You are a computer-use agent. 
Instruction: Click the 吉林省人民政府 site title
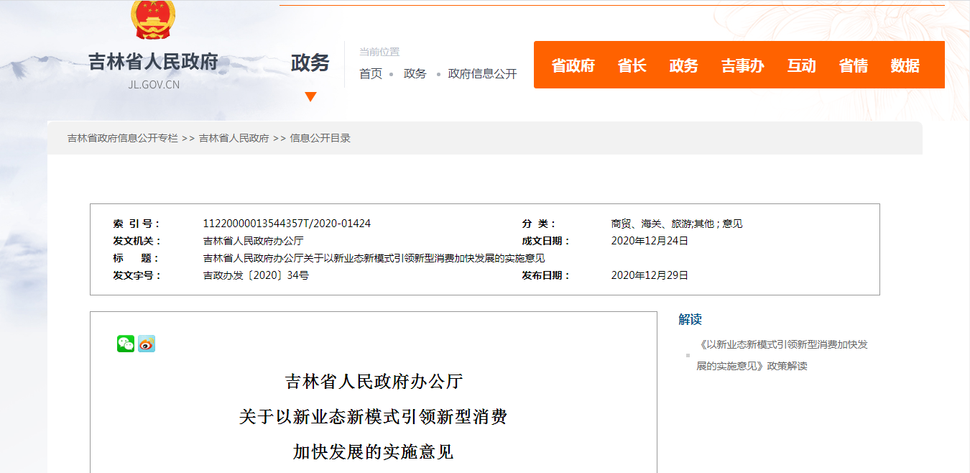coord(153,62)
